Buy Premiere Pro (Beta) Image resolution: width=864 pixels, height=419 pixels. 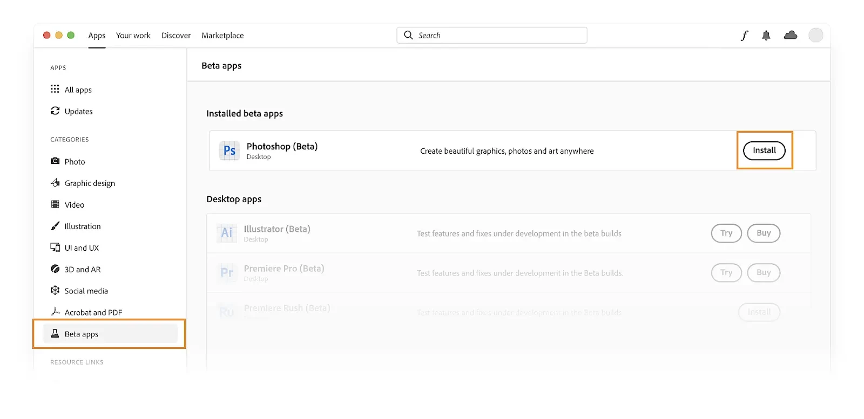click(764, 272)
